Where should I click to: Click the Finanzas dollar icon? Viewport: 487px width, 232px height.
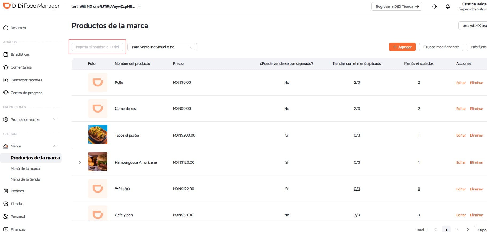coord(6,229)
